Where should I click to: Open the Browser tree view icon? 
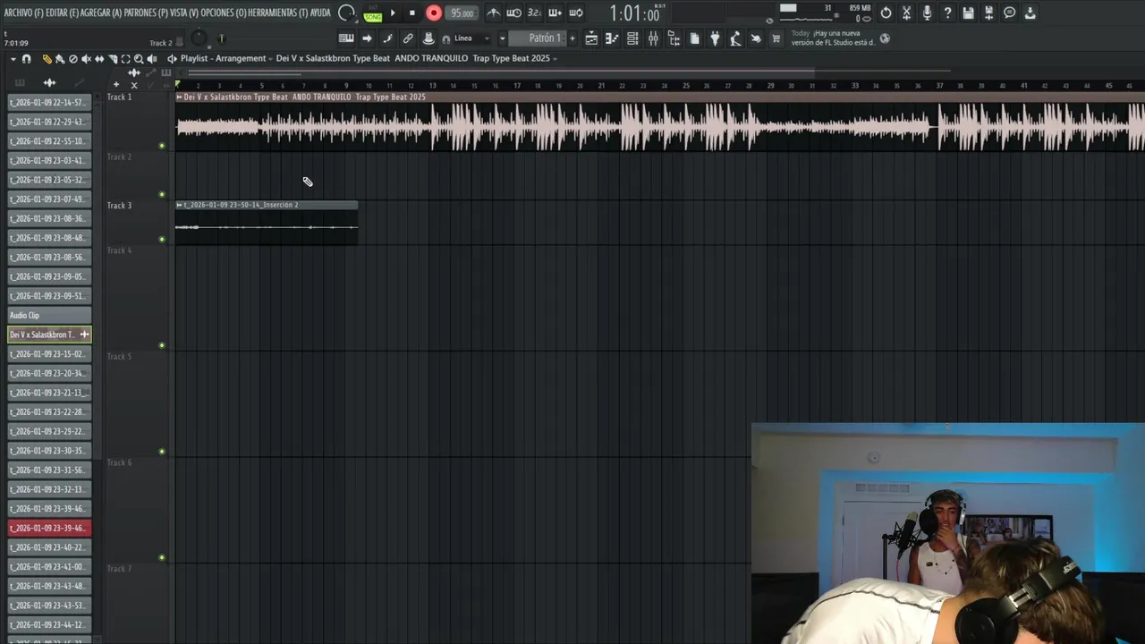pos(674,38)
